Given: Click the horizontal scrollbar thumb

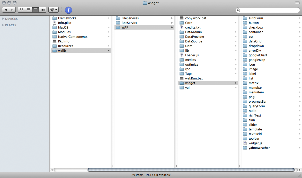Looking at the screenshot, I should pos(191,170).
